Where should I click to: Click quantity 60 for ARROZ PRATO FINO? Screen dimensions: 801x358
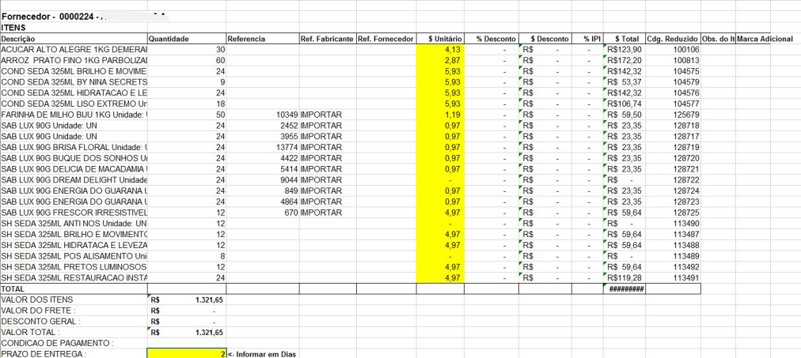[x=187, y=60]
